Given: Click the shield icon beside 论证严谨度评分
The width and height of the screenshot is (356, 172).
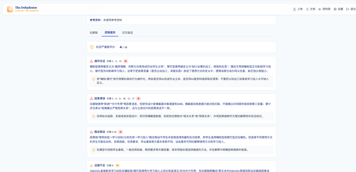Looking at the screenshot, I should [92, 47].
